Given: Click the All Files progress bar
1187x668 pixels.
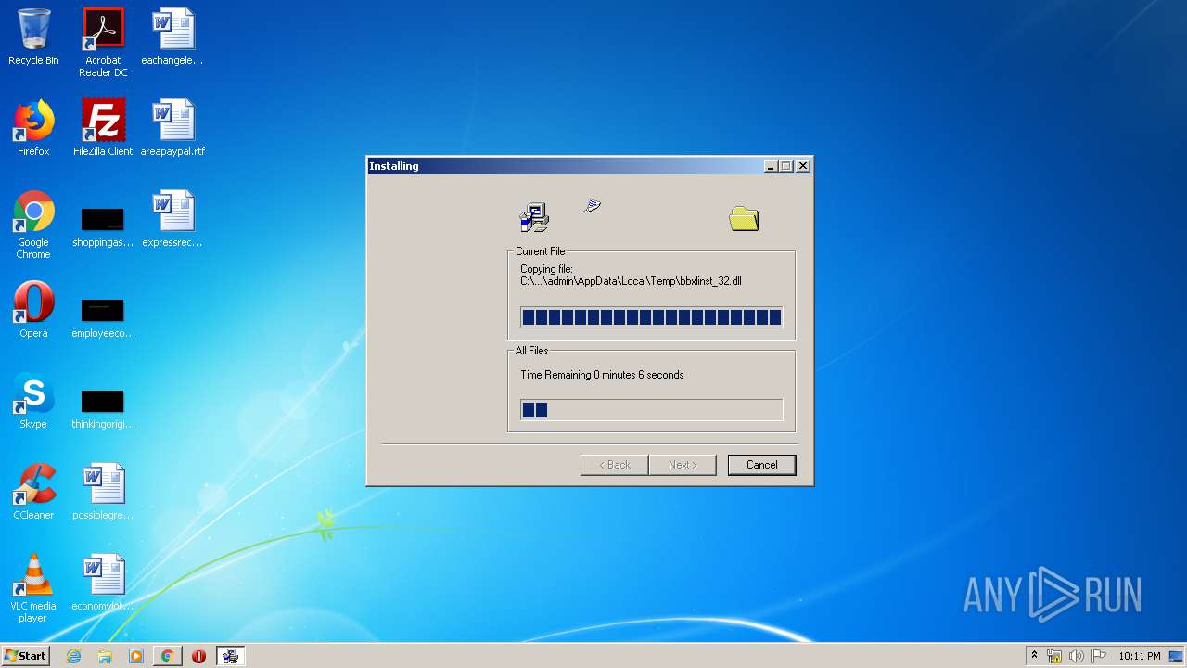Looking at the screenshot, I should tap(652, 410).
